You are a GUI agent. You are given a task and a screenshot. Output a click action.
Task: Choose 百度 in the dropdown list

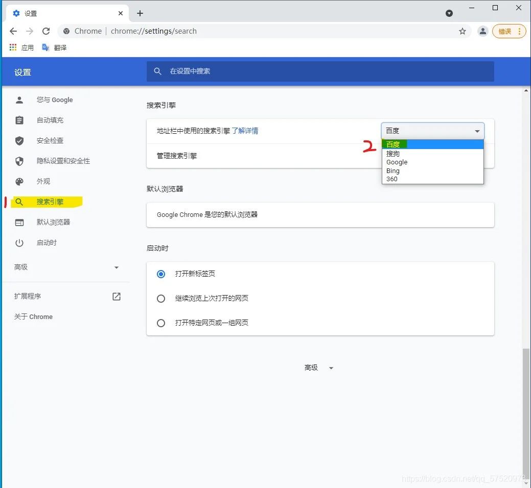click(432, 144)
